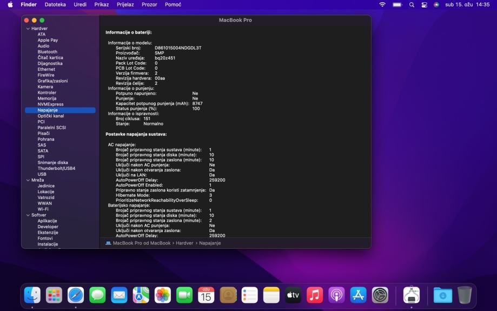
Task: Open Spotlight search magnifier
Action: pyautogui.click(x=412, y=4)
